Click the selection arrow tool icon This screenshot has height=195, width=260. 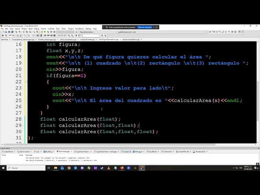coord(29,35)
